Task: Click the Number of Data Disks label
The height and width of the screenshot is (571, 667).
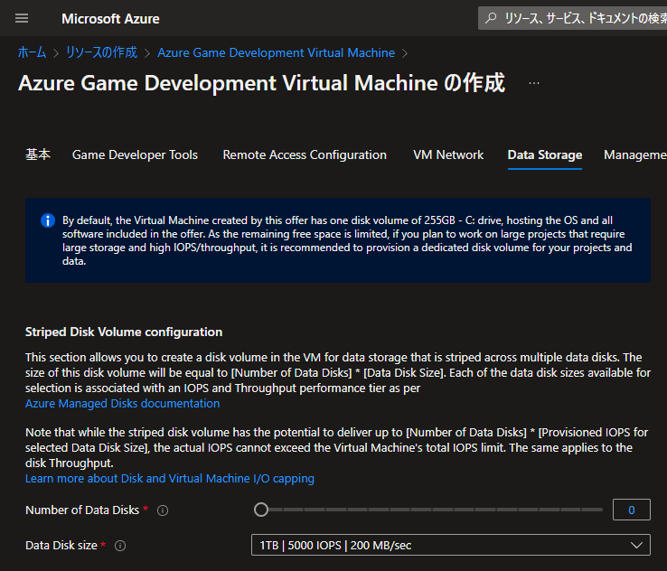Action: [x=82, y=510]
